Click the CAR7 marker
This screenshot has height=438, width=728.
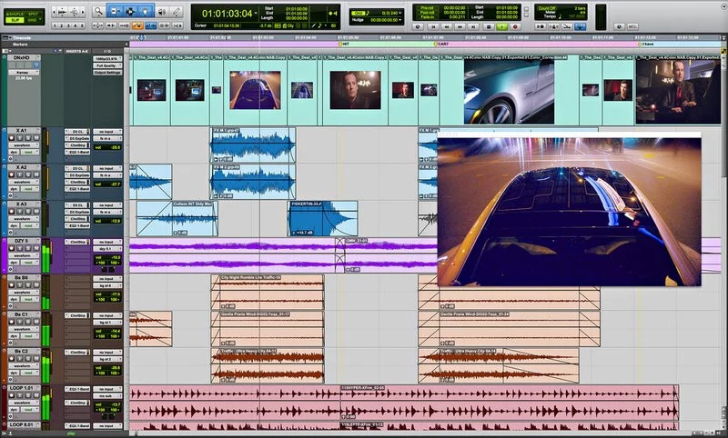click(441, 44)
